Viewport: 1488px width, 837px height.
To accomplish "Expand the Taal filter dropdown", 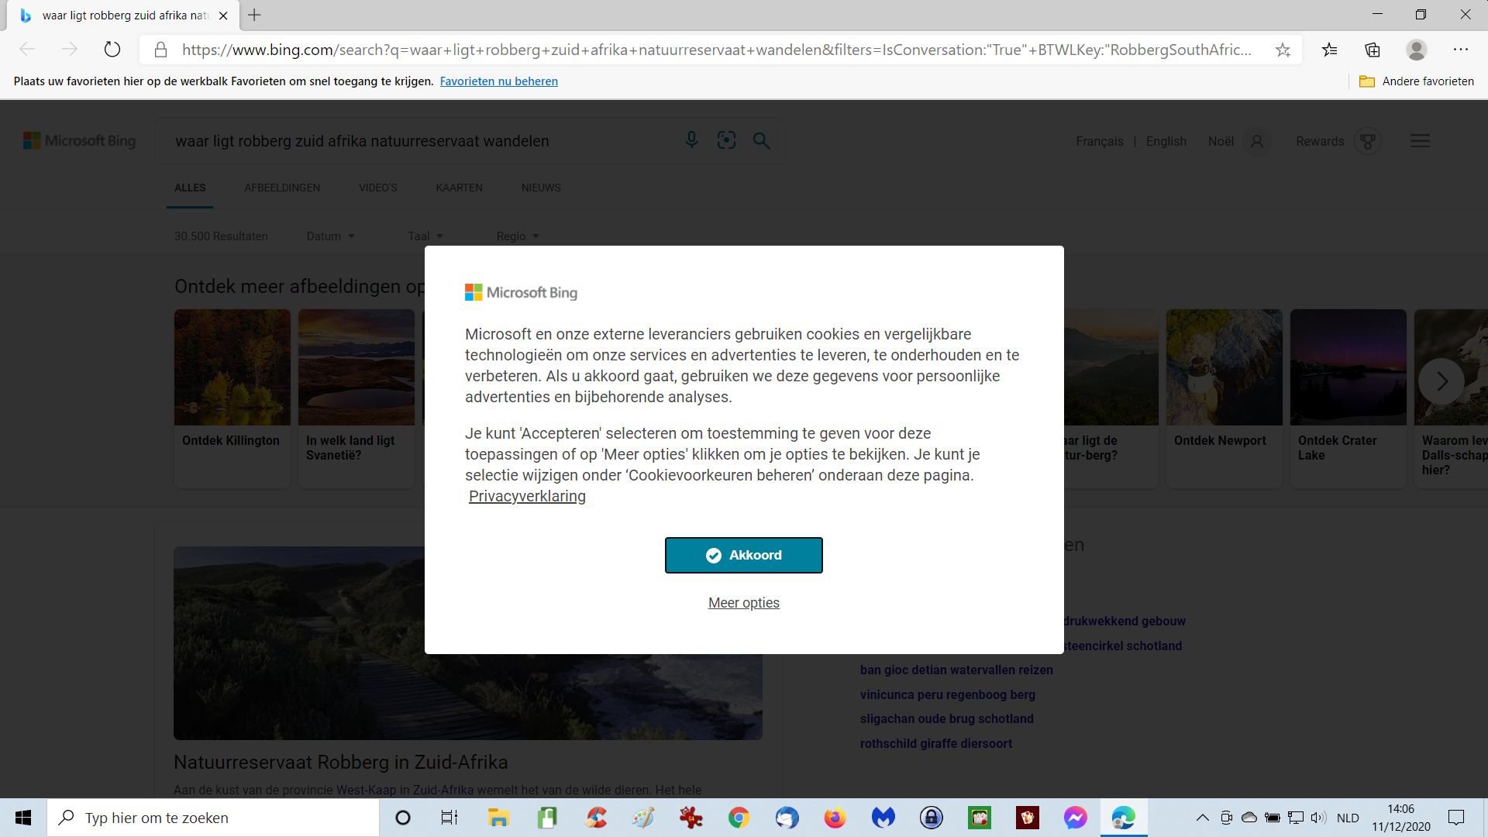I will (425, 236).
